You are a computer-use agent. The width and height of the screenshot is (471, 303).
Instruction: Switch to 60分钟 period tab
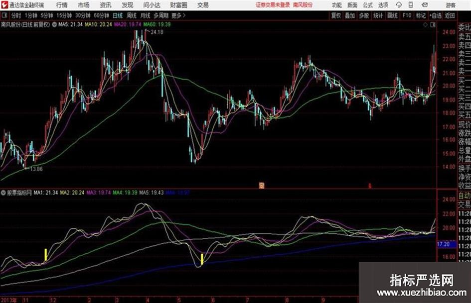tap(101, 15)
